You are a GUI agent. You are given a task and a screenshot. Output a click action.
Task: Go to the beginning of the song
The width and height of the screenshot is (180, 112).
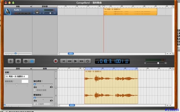pos(63,61)
